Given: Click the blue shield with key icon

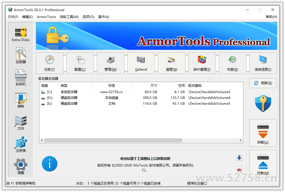Looking at the screenshot, I should pos(263,103).
